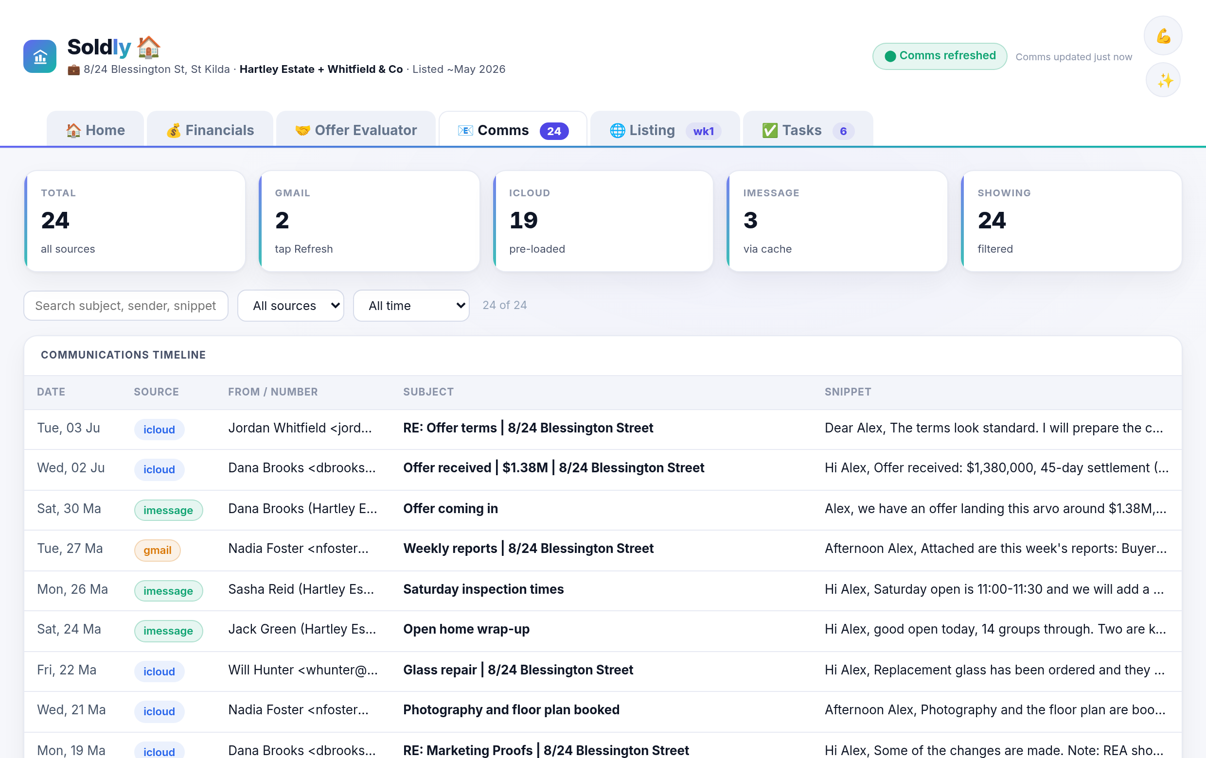Image resolution: width=1206 pixels, height=758 pixels.
Task: Open 'RE: Offer terms | 8/24 Blessington Street'
Action: pos(528,428)
